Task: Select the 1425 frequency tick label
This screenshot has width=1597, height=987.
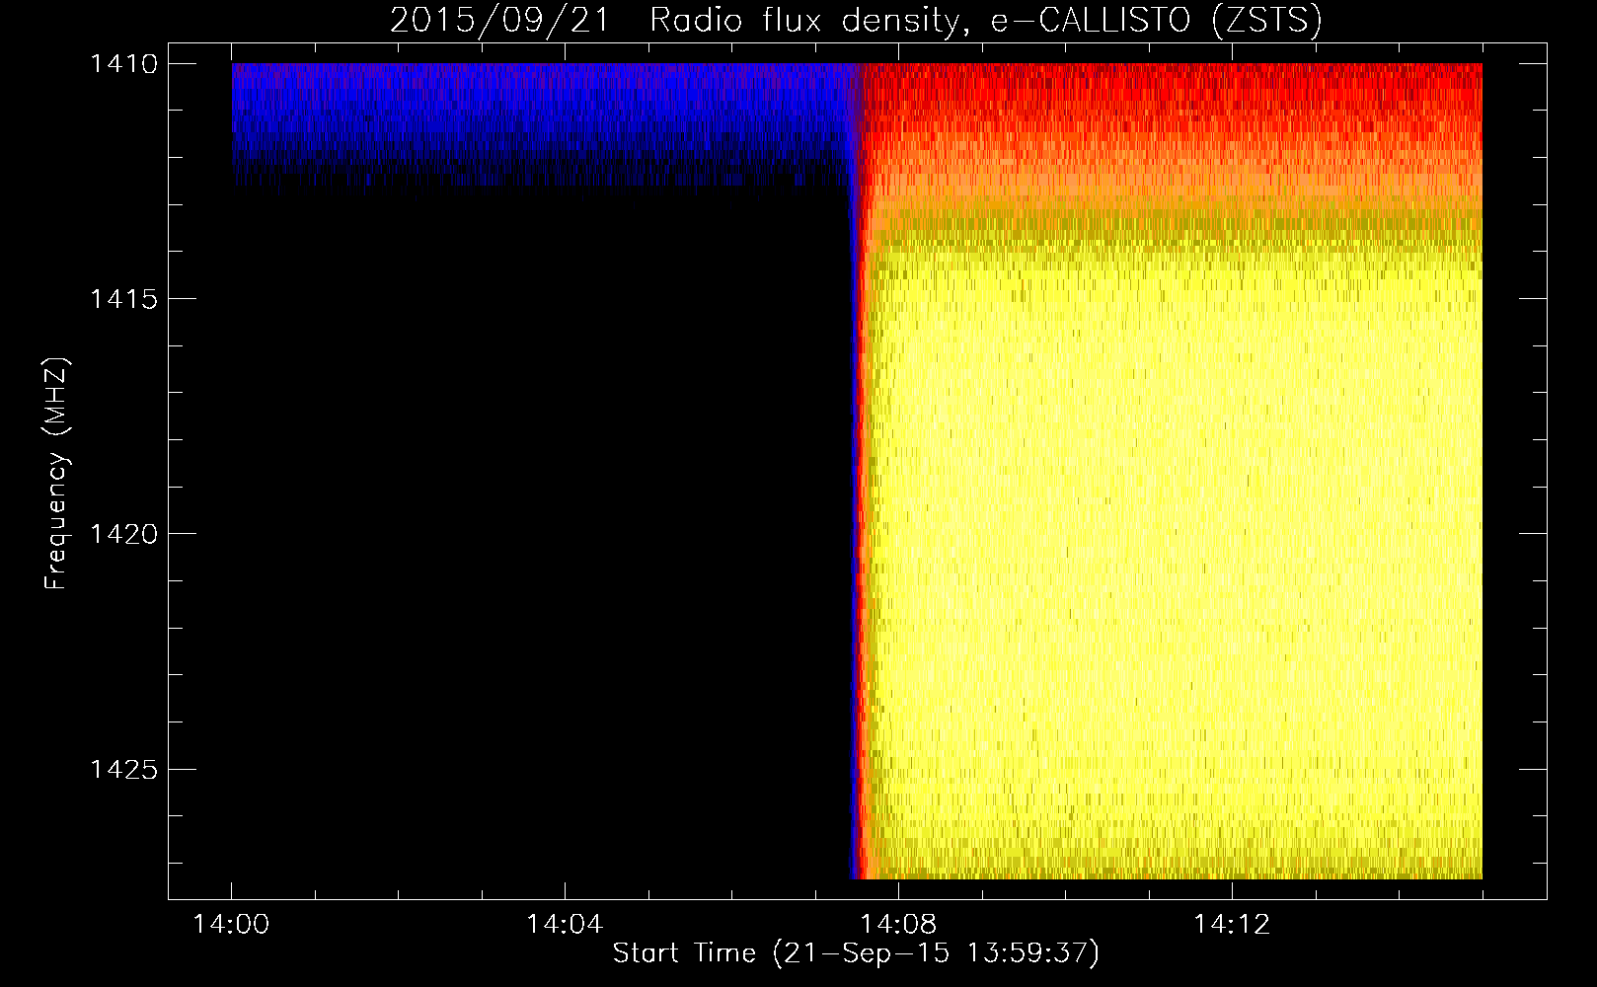Action: click(123, 768)
